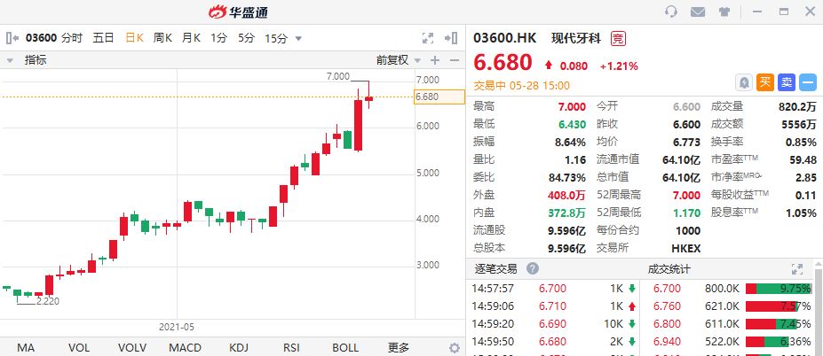Set a price alert bell icon
823x356 pixels.
coord(744,82)
